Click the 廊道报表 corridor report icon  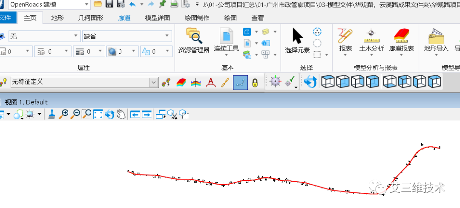401,40
